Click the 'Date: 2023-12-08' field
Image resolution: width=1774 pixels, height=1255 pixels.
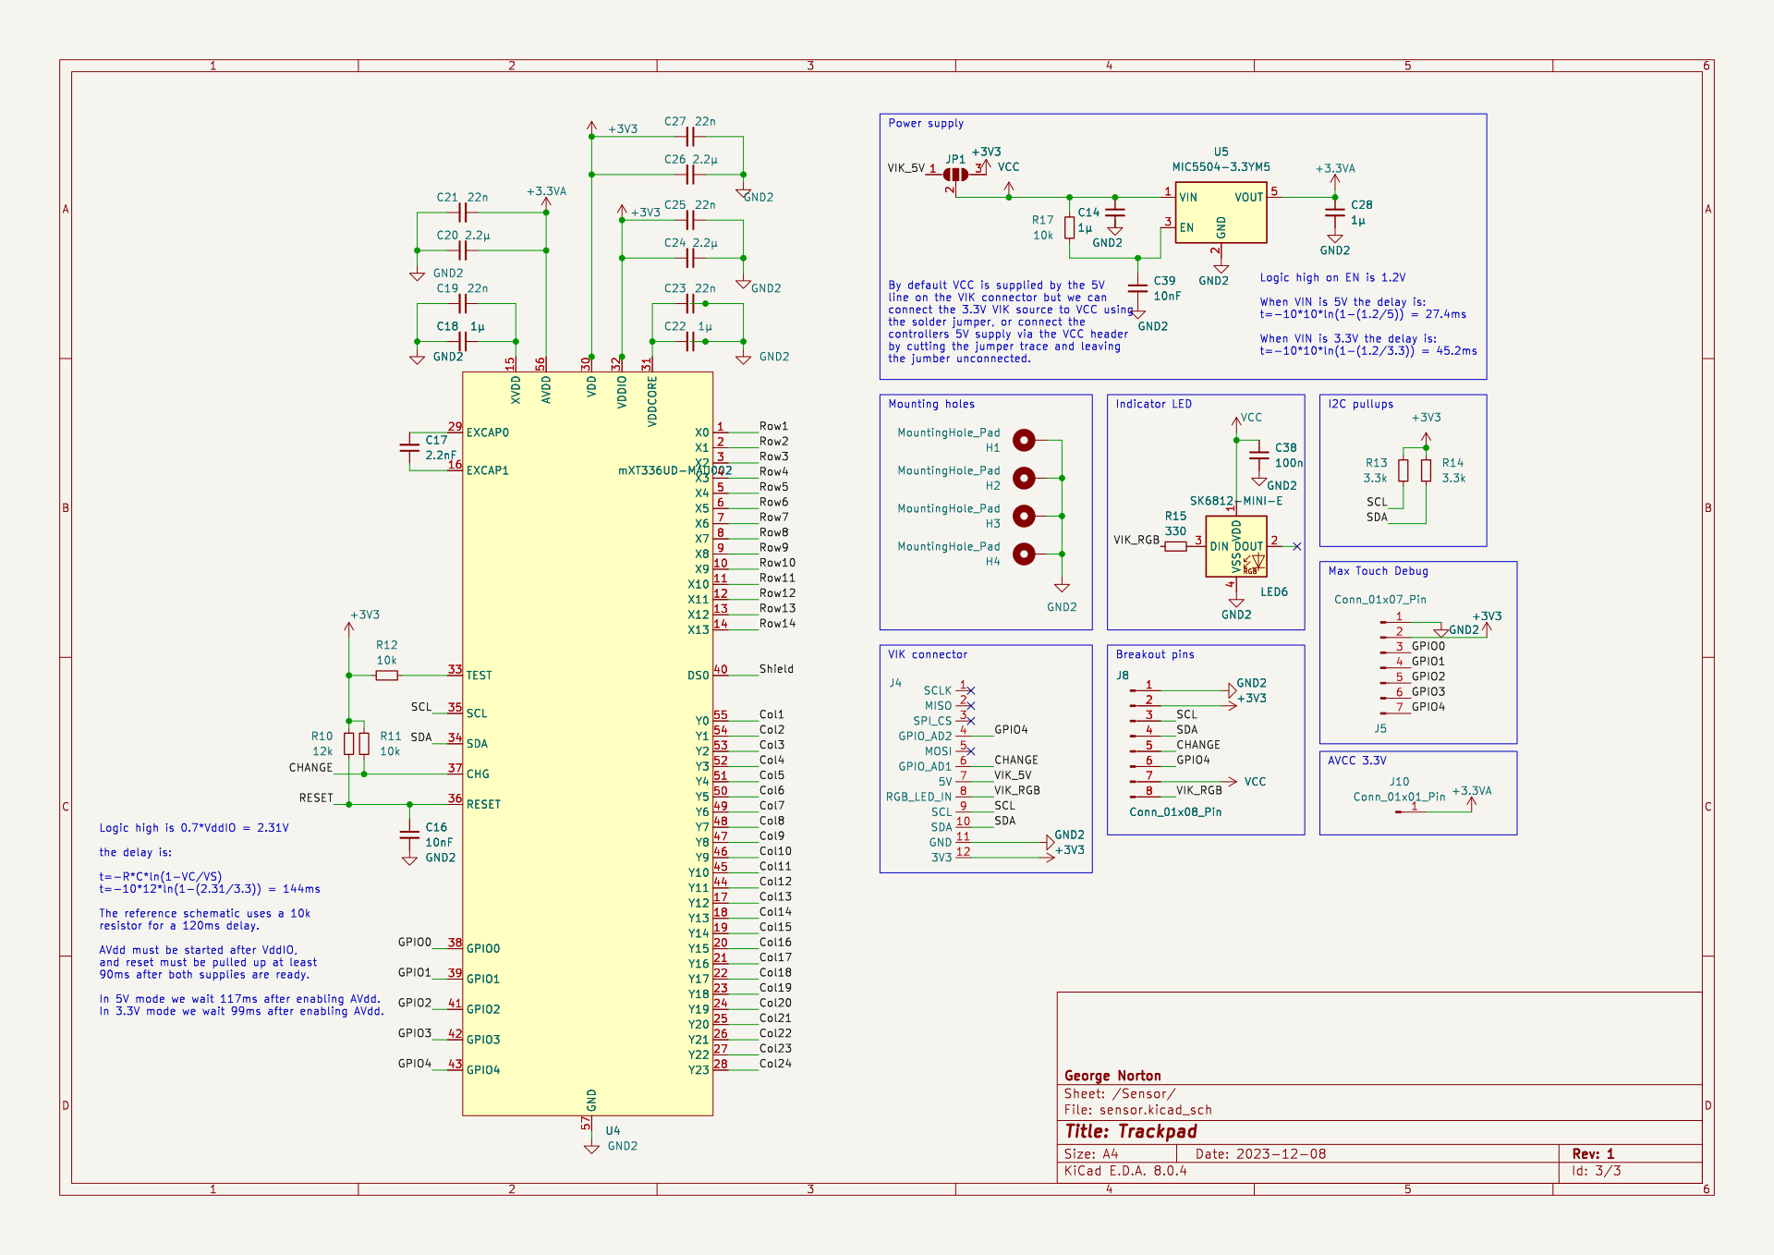tap(1260, 1154)
